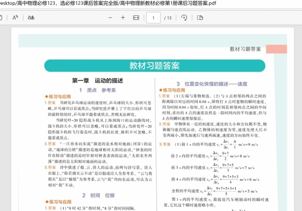Click the page number input box
302x211 pixels.
[x=153, y=18]
